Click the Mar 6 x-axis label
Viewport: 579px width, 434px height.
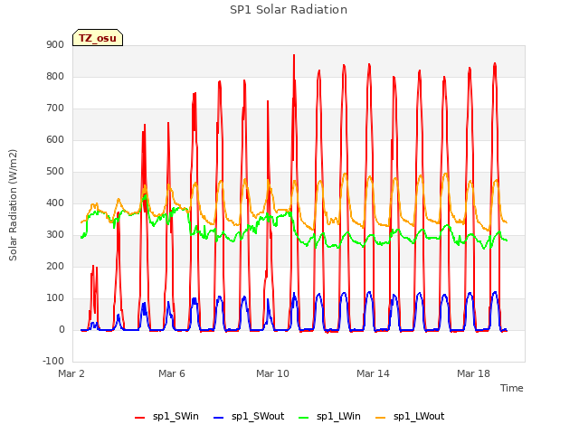(x=172, y=373)
